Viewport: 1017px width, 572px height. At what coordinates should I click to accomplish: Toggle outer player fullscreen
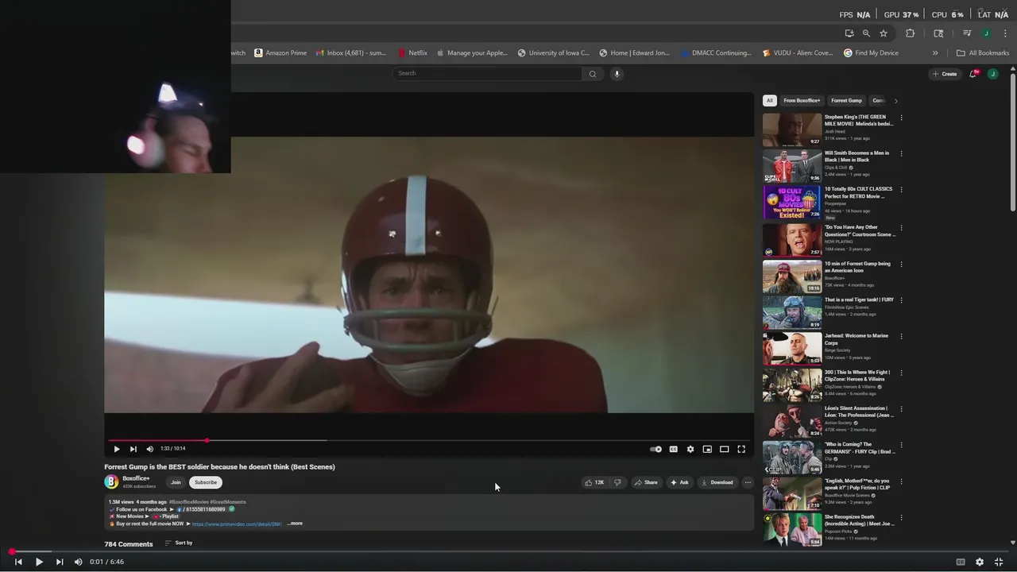(1000, 562)
